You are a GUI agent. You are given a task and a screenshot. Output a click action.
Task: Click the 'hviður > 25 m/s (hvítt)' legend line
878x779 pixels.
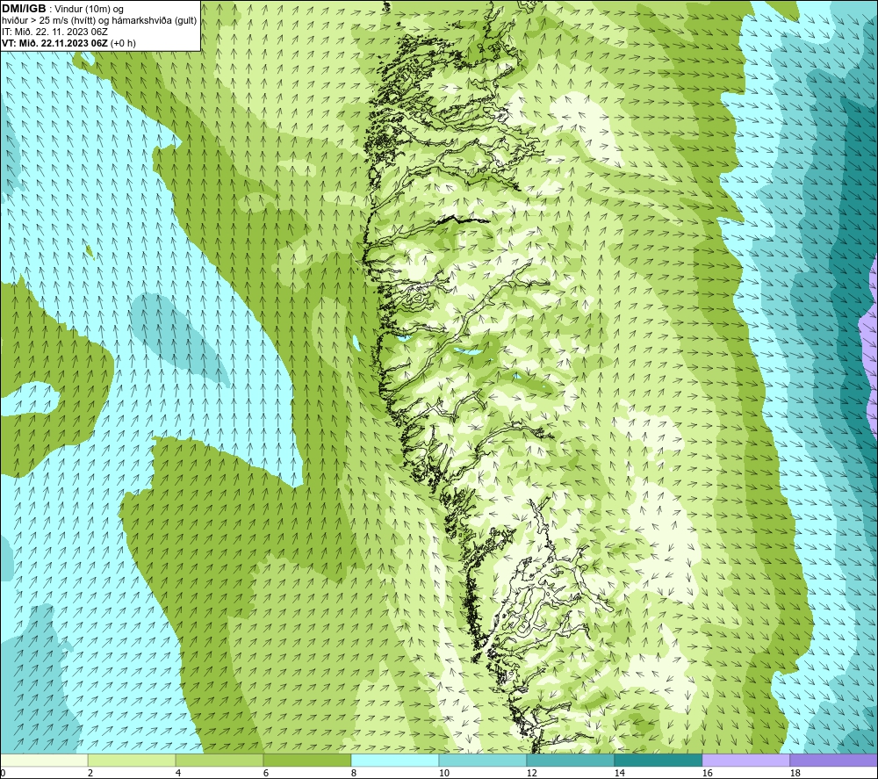click(x=99, y=21)
